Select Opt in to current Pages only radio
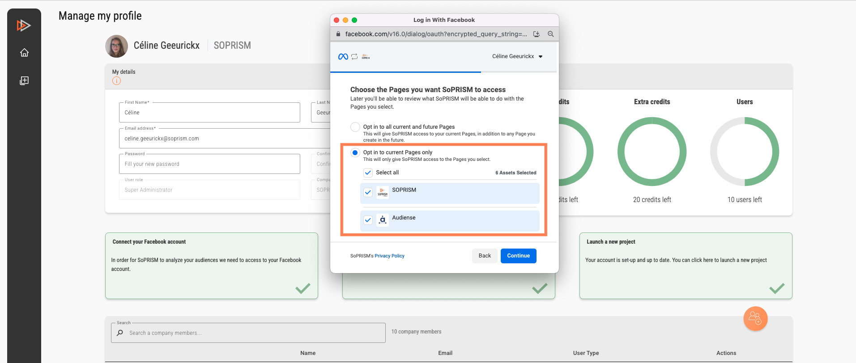The image size is (856, 363). (x=355, y=152)
